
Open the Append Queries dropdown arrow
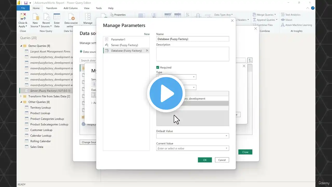tap(276, 20)
